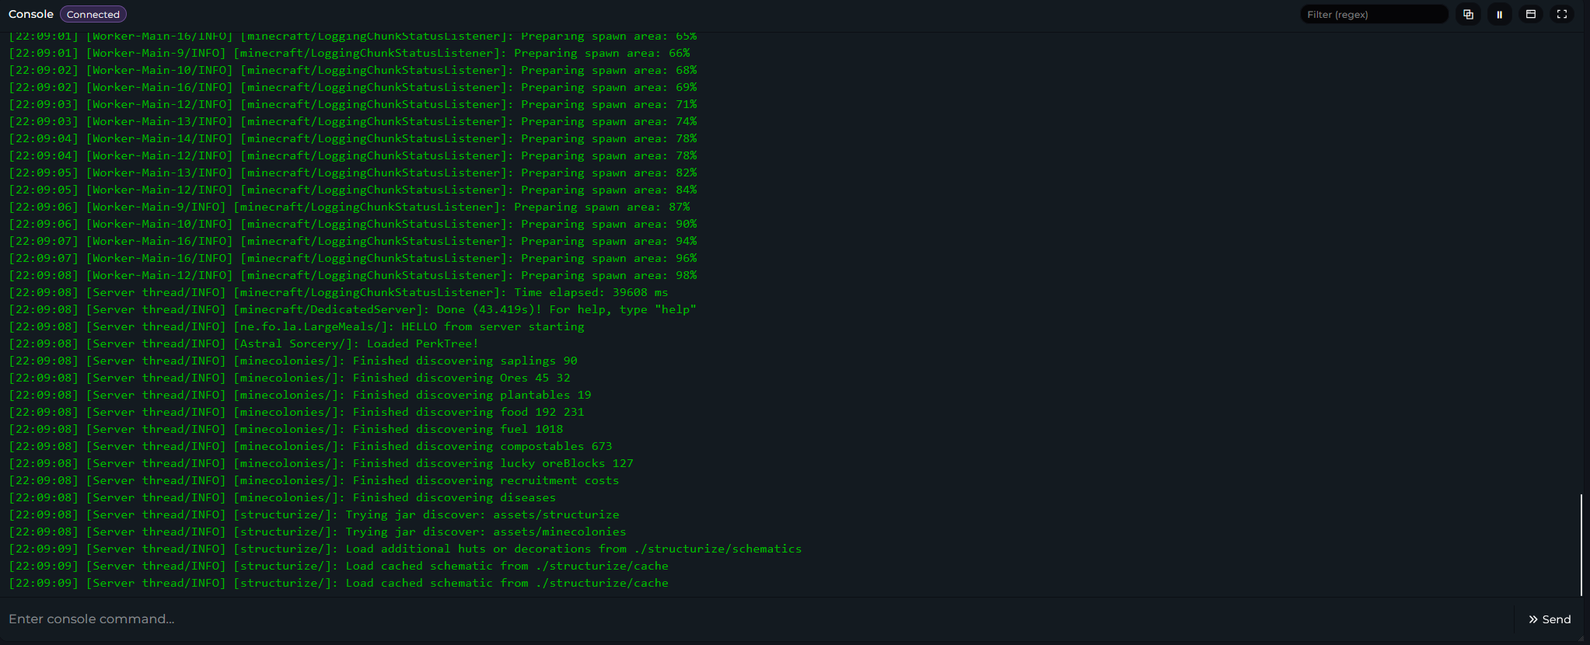The width and height of the screenshot is (1590, 645).
Task: Click the resize handle at console corner
Action: coord(1582,638)
